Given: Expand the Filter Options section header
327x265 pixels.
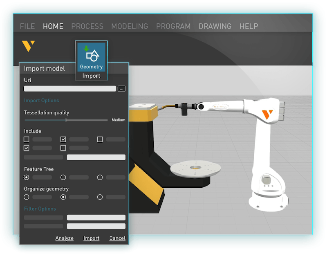Looking at the screenshot, I should [40, 209].
